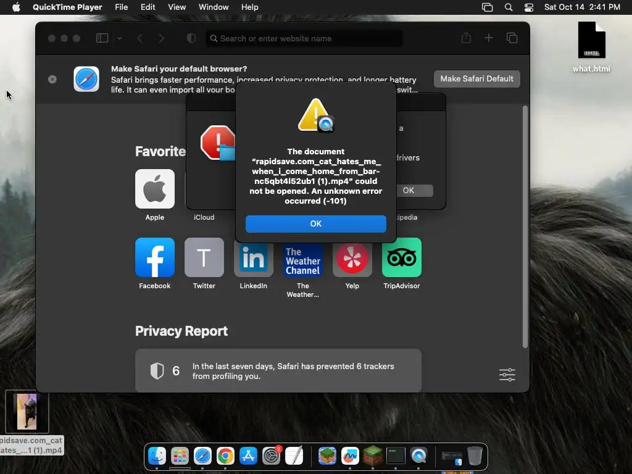Open Terminal from the Dock
Viewport: 632px width, 474px height.
[396, 456]
